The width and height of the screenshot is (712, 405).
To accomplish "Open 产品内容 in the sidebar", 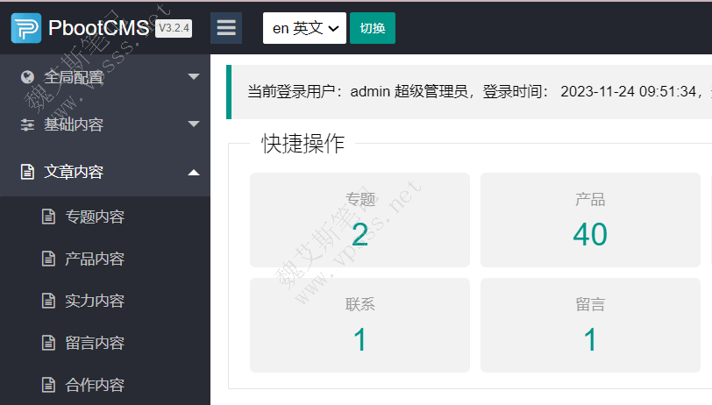I will point(95,259).
